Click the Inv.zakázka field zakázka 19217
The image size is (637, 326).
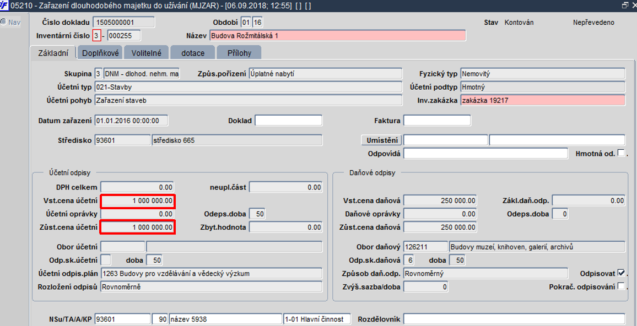point(543,100)
